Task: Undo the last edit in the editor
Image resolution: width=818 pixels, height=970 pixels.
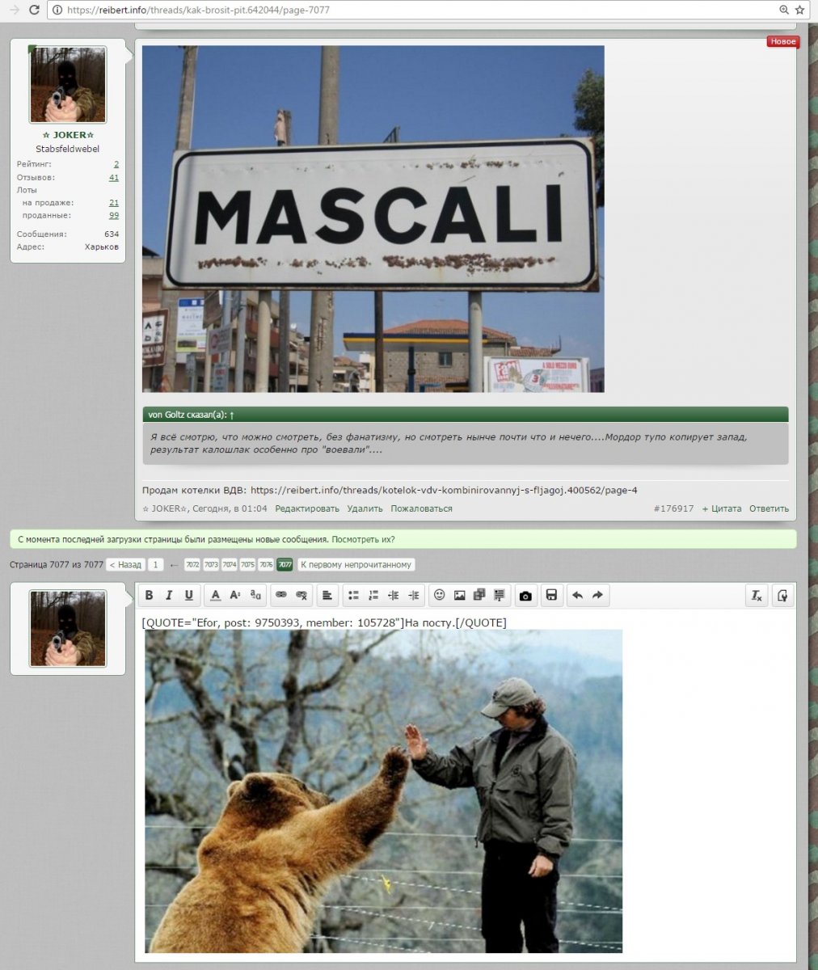Action: pos(577,596)
